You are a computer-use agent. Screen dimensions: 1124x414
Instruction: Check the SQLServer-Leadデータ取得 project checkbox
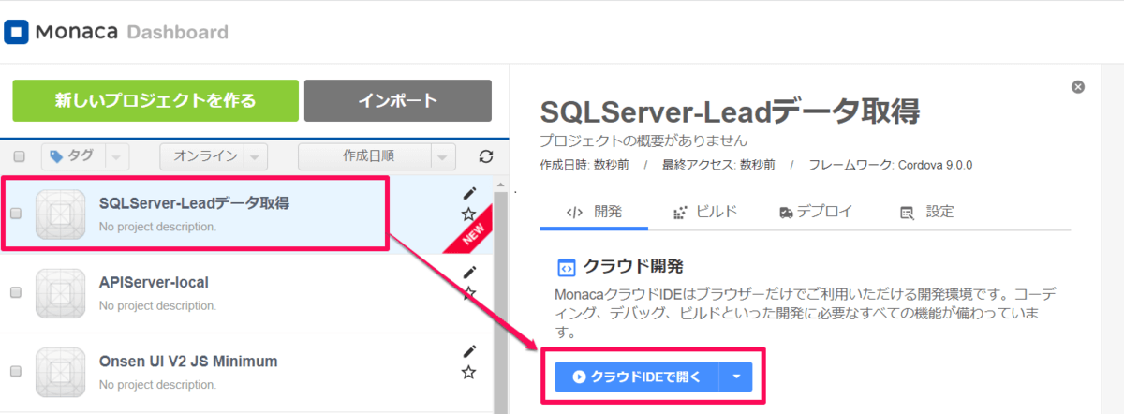(16, 214)
